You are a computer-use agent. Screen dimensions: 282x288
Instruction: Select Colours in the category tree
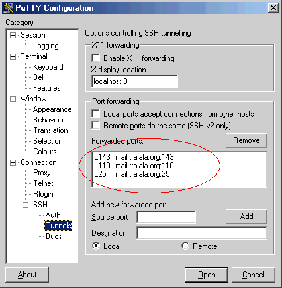(45, 152)
